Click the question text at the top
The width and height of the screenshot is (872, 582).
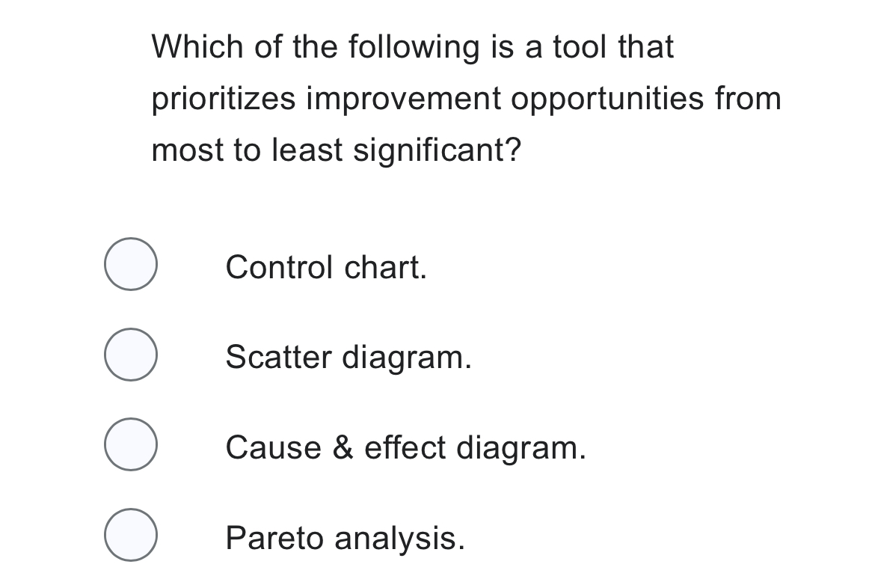click(x=464, y=97)
